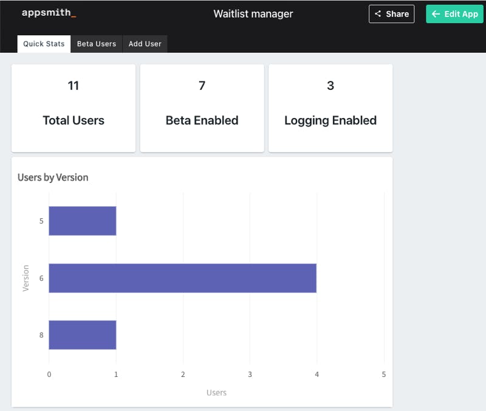This screenshot has width=486, height=411.
Task: Click the bar for version 5
Action: point(82,221)
